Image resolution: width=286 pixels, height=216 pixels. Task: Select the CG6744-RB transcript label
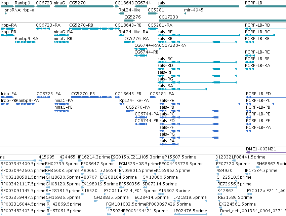click(146, 52)
